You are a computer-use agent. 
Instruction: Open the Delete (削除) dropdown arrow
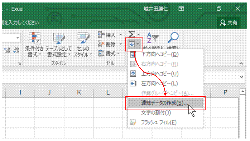coord(121,44)
